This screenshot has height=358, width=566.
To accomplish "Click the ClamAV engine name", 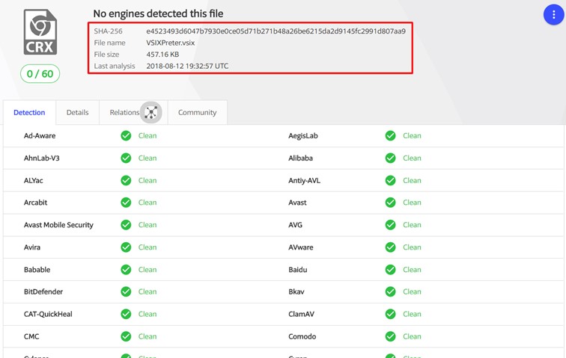I will [x=302, y=314].
